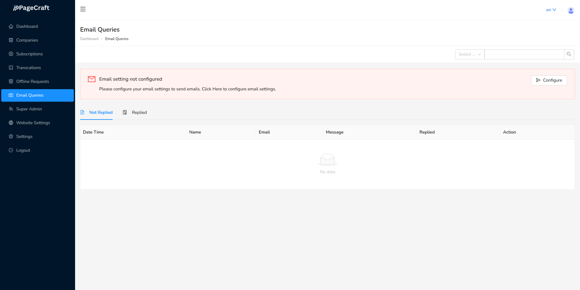The image size is (580, 290).
Task: Click the Dashboard breadcrumb link
Action: [89, 39]
